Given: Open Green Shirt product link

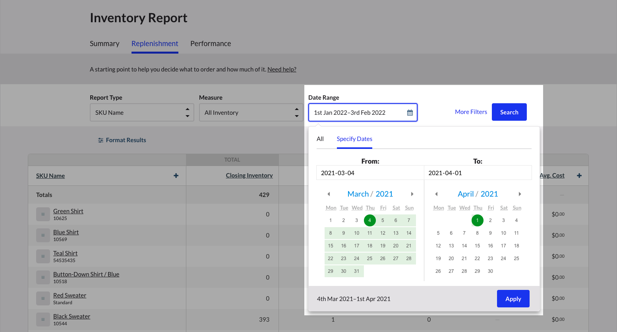Looking at the screenshot, I should click(x=68, y=211).
